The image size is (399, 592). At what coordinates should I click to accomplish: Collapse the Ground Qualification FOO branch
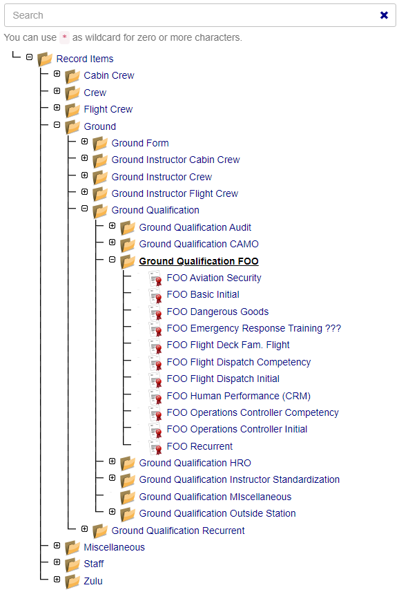(112, 259)
